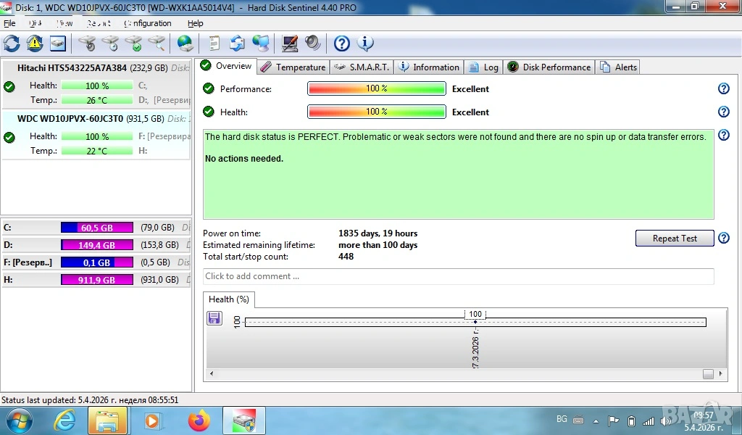Save health graph using the floppy disk icon
This screenshot has width=742, height=435.
coord(214,318)
